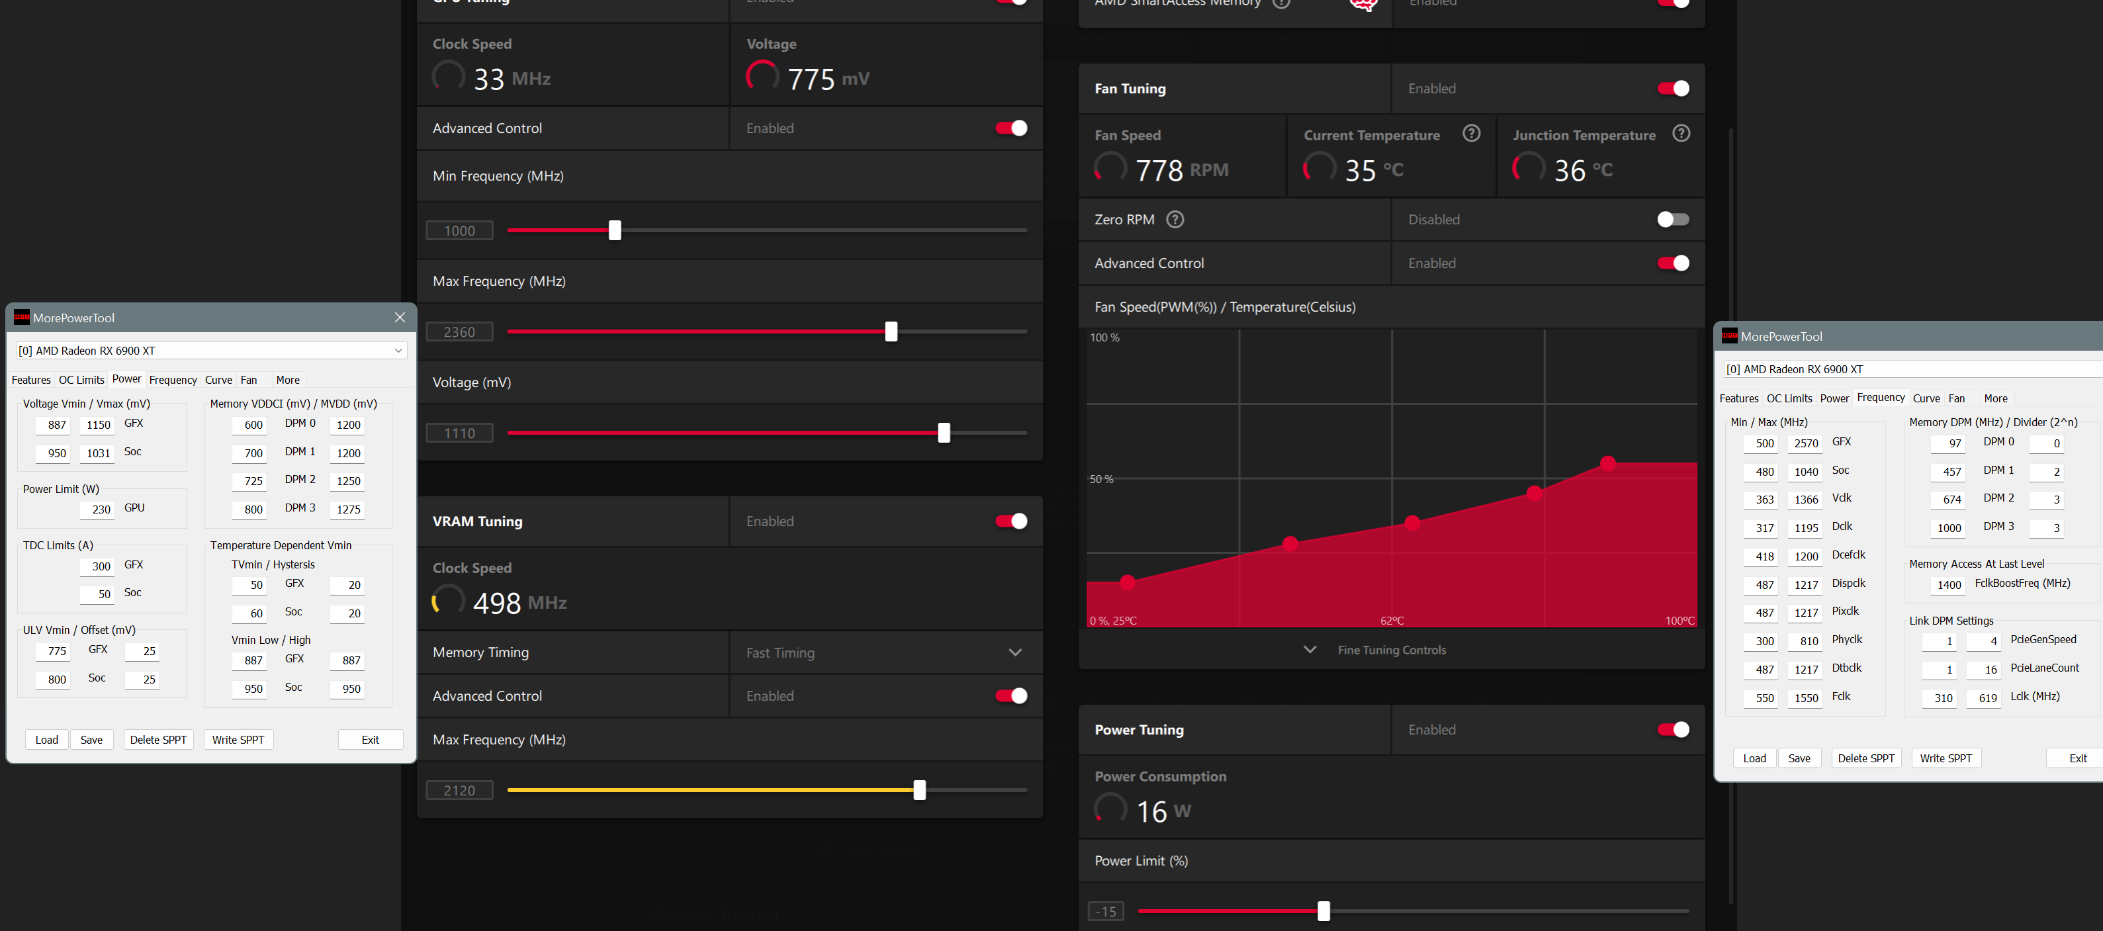Viewport: 2103px width, 931px height.
Task: Click help icon next to Zero RPM
Action: tap(1175, 219)
